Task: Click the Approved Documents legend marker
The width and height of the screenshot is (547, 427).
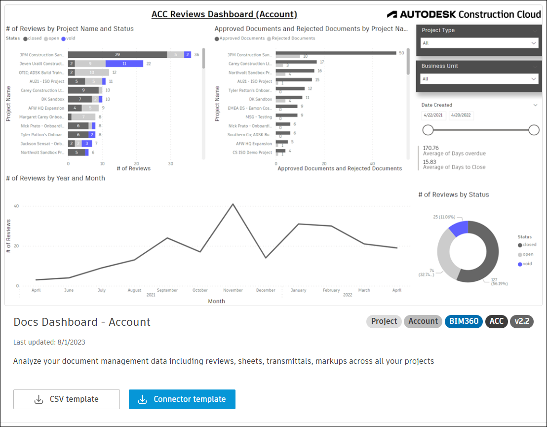Action: pos(217,39)
